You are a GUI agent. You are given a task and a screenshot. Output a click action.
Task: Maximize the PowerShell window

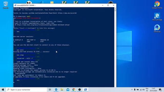pyautogui.click(x=108, y=5)
